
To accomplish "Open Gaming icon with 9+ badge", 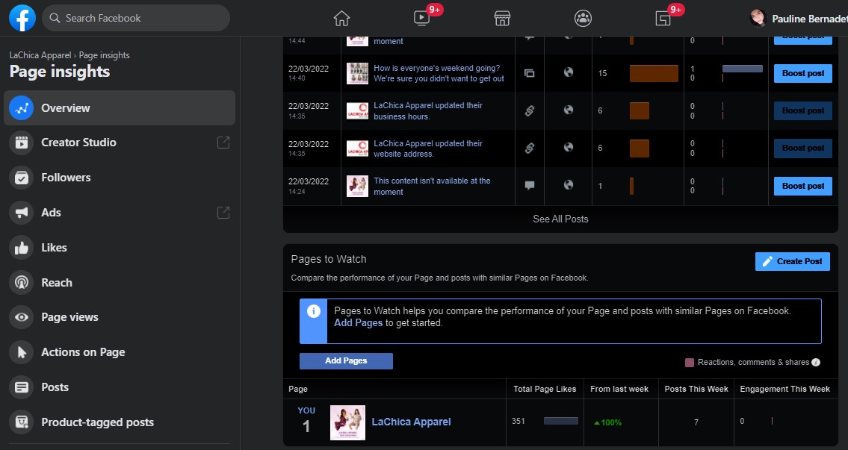I will pyautogui.click(x=663, y=19).
